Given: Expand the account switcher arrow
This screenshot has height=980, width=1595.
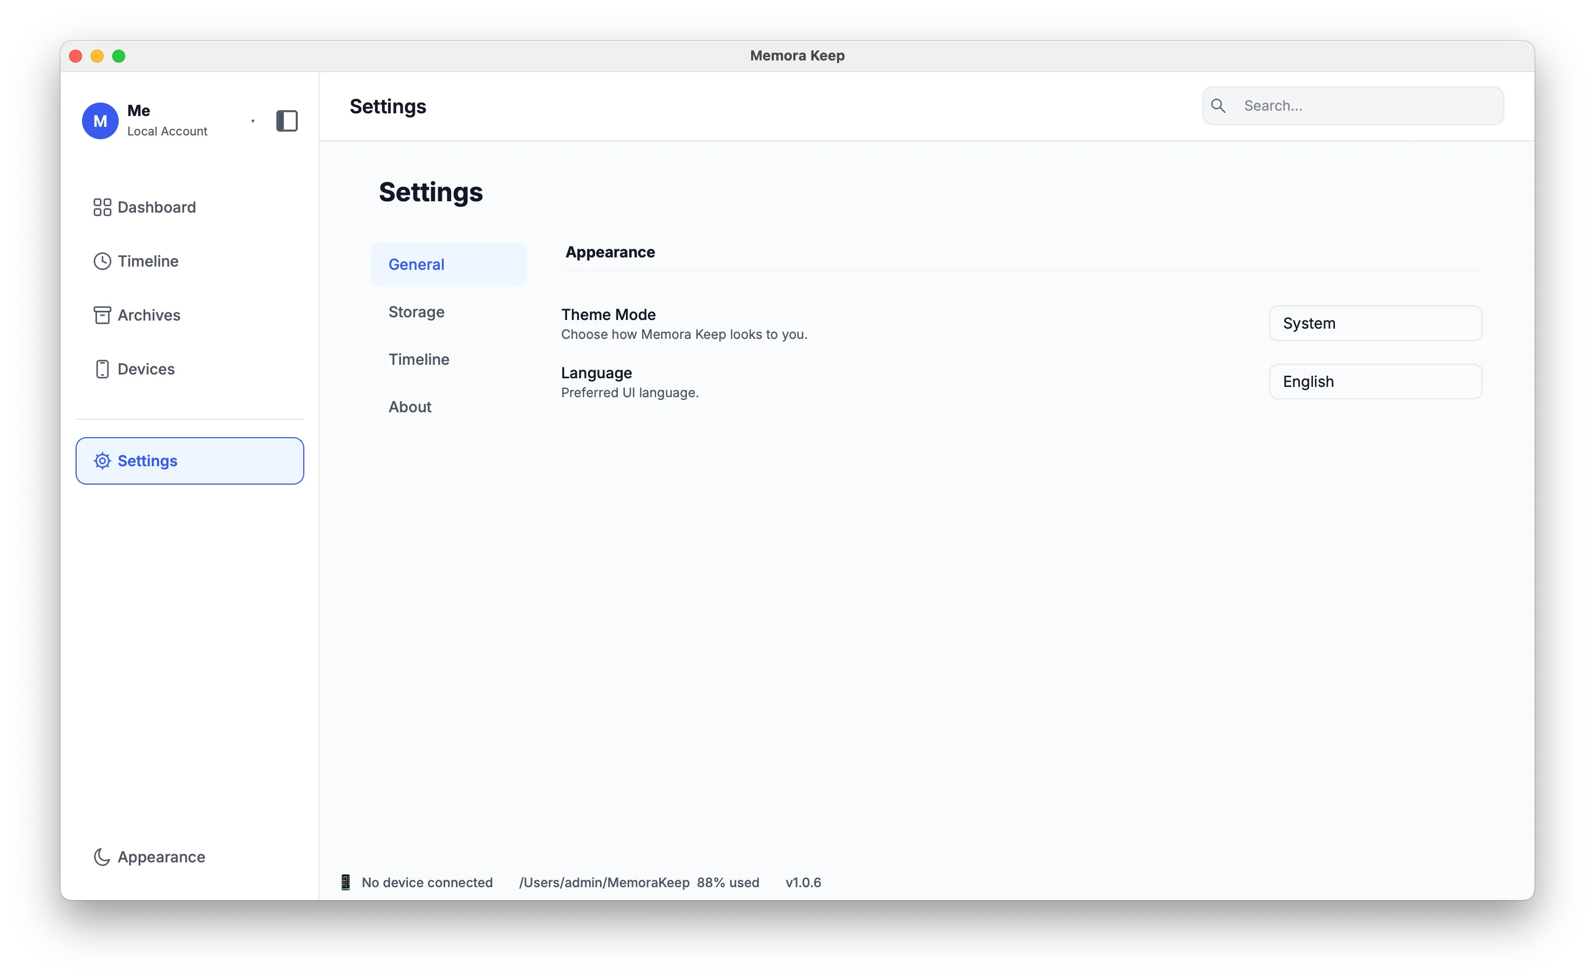Looking at the screenshot, I should tap(253, 121).
